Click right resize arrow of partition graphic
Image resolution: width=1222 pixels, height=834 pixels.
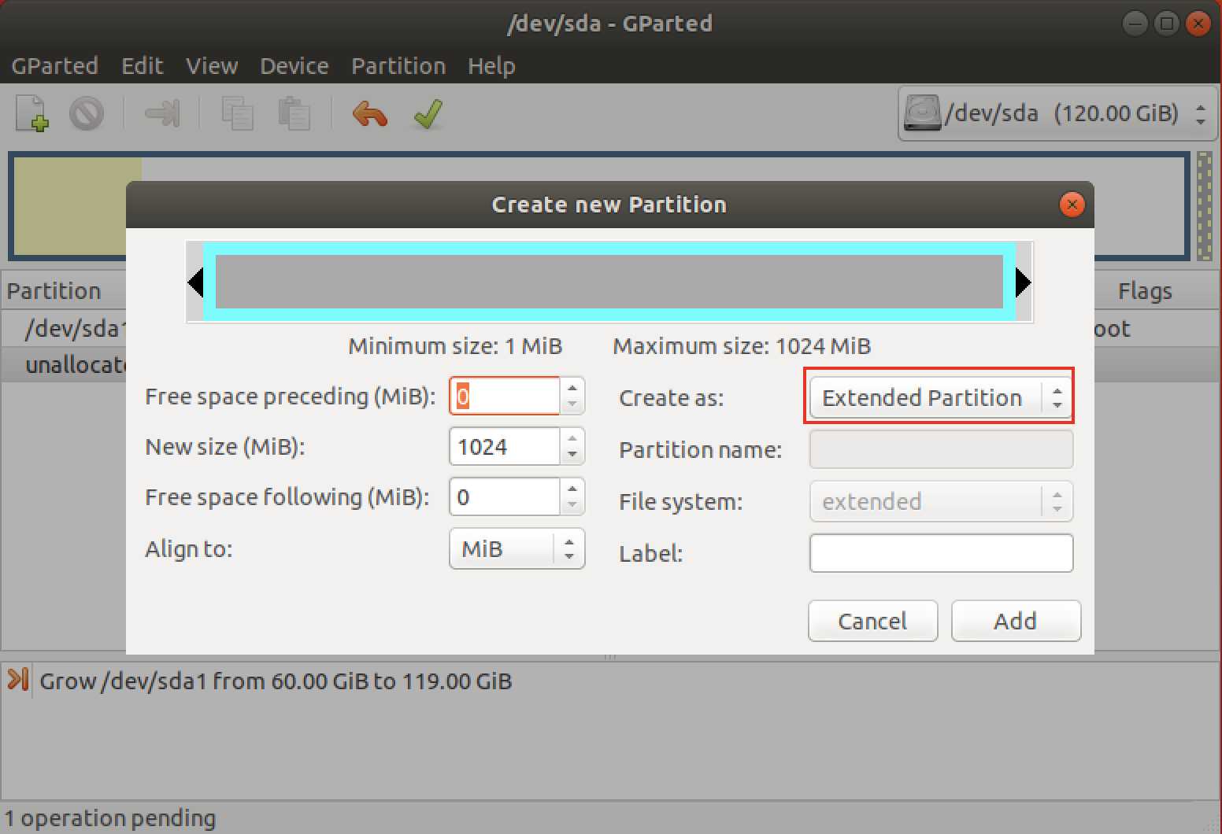click(1023, 282)
